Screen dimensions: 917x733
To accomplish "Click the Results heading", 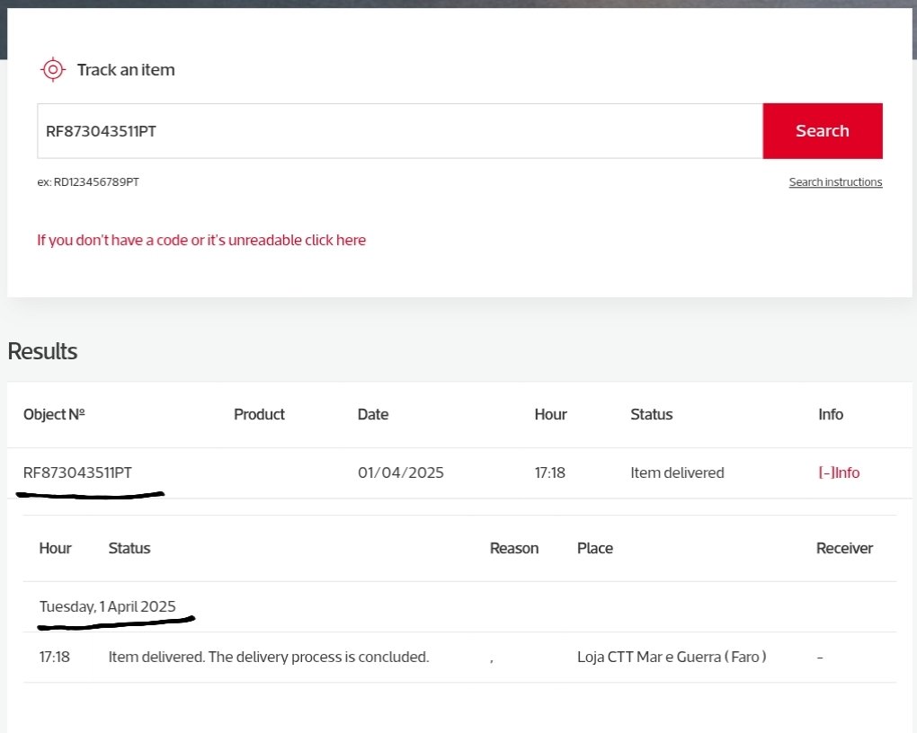I will 42,351.
